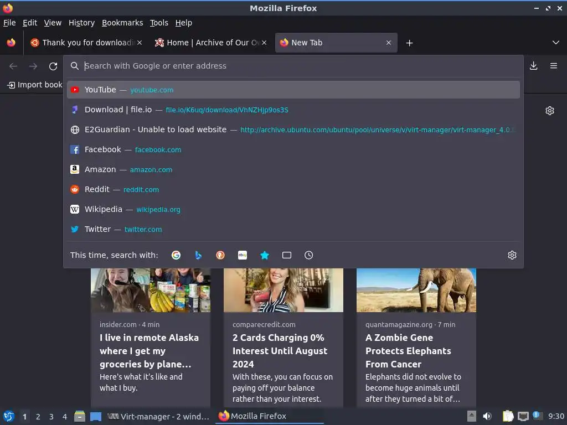The height and width of the screenshot is (425, 567).
Task: Open the View menu
Action: pyautogui.click(x=53, y=23)
